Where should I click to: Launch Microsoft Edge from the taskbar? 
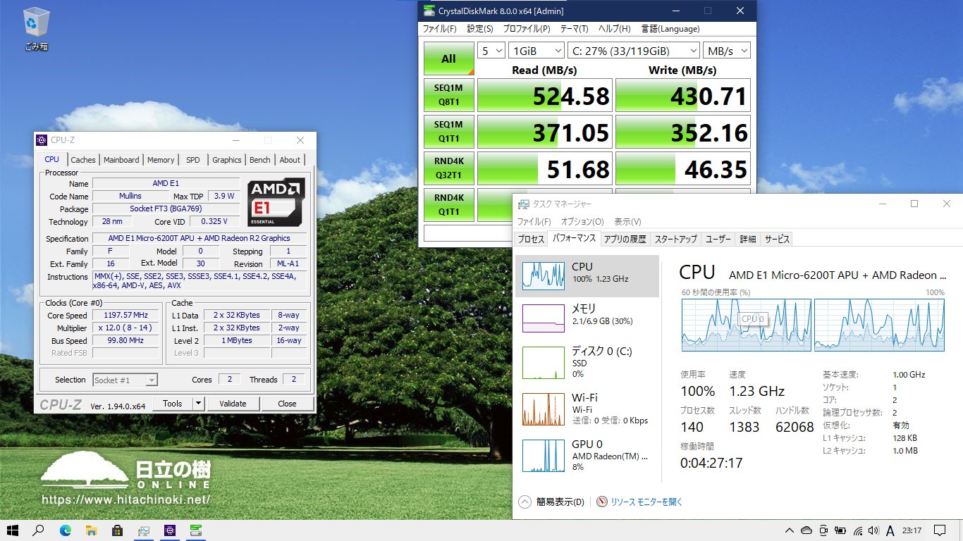[x=65, y=530]
